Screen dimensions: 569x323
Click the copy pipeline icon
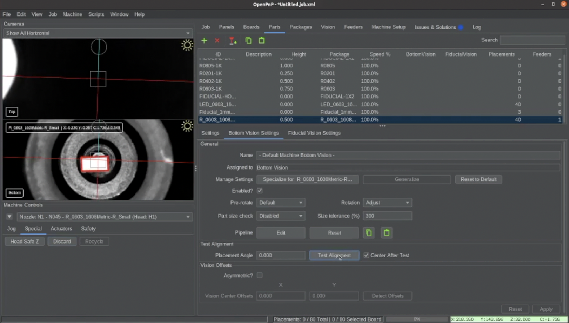(369, 233)
